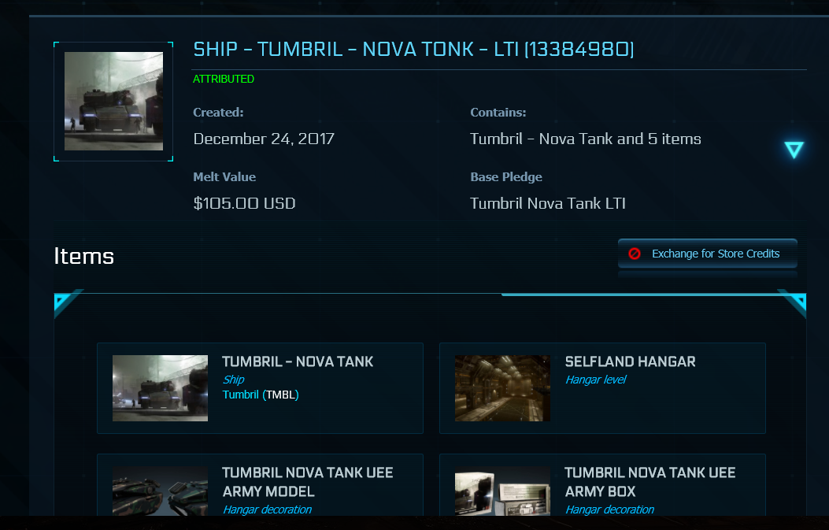Image resolution: width=829 pixels, height=530 pixels.
Task: Click the $105.00 USD melt value
Action: [244, 203]
